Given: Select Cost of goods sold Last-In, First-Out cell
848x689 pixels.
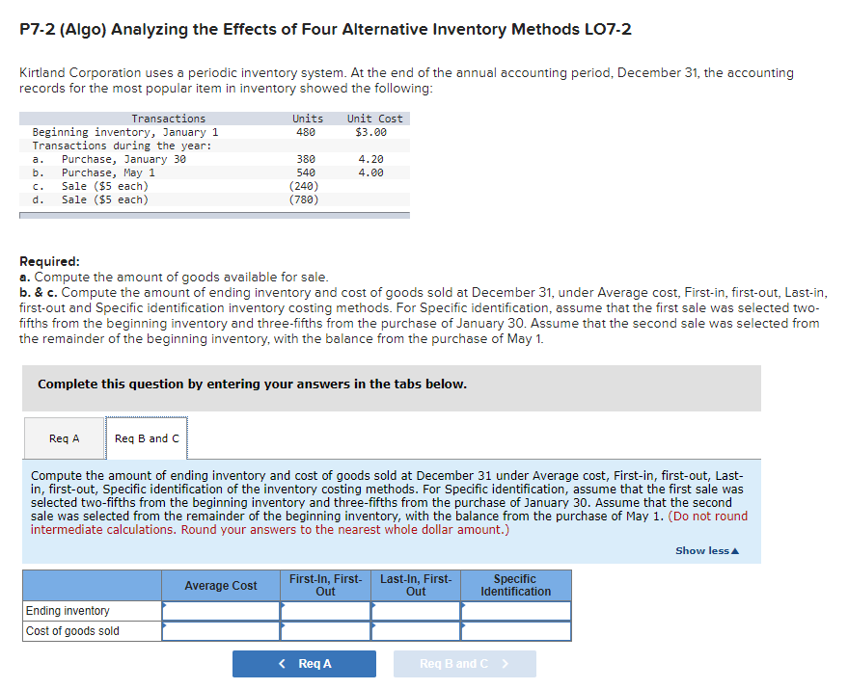Looking at the screenshot, I should tap(416, 631).
